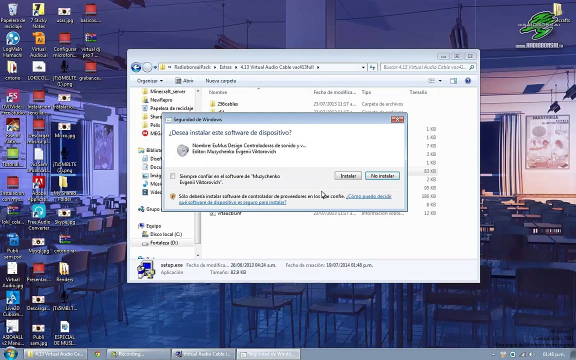This screenshot has height=360, width=576.
Task: Select NewRepro folder in navigation pane
Action: coord(161,100)
